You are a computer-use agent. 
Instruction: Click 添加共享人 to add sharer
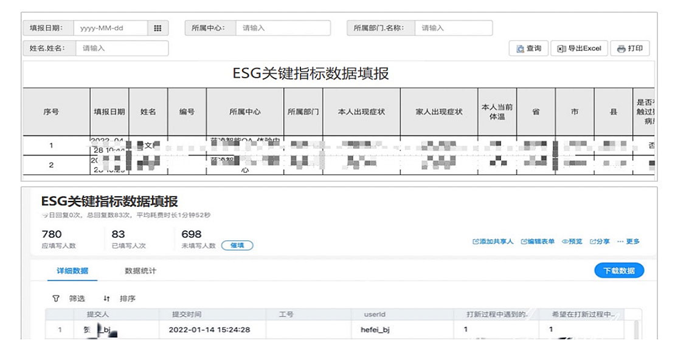tap(493, 242)
